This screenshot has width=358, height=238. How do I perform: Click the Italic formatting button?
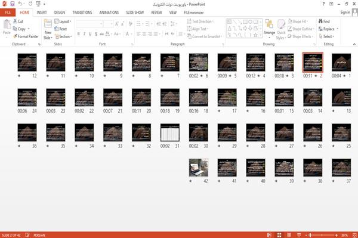(x=84, y=34)
